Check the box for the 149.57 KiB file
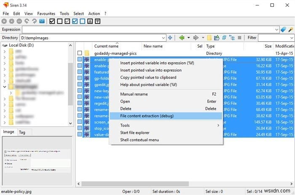Screen dimensions: 295x195 80,122
